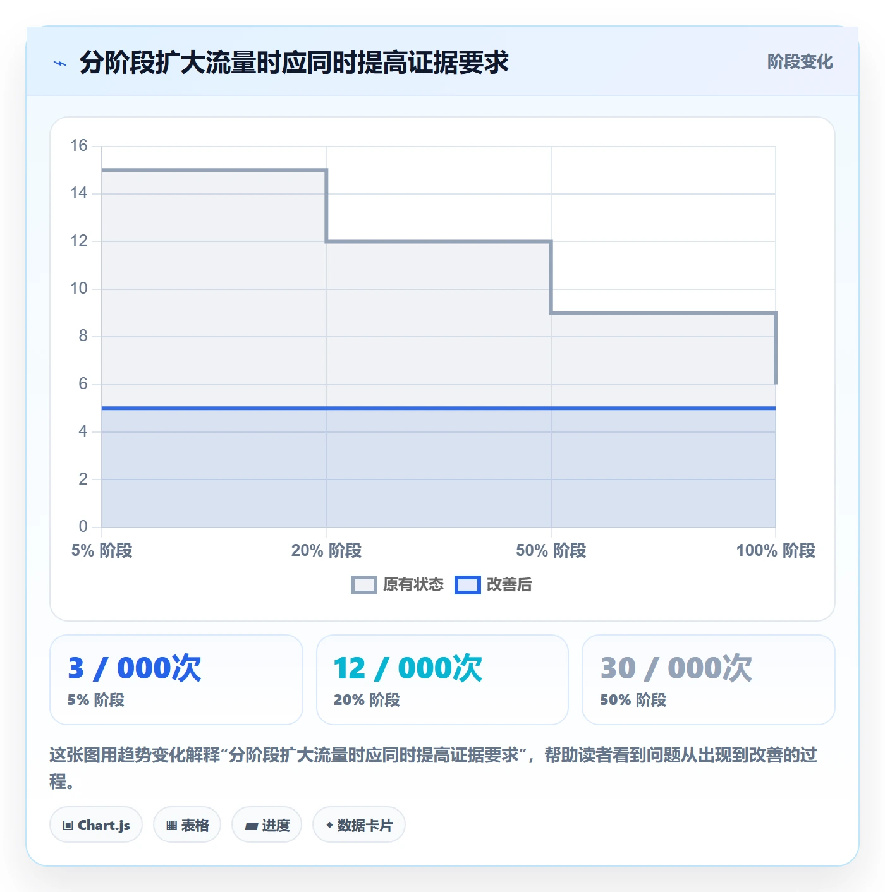Click the square icon in the Chart.js chip
The width and height of the screenshot is (885, 892).
(x=68, y=826)
